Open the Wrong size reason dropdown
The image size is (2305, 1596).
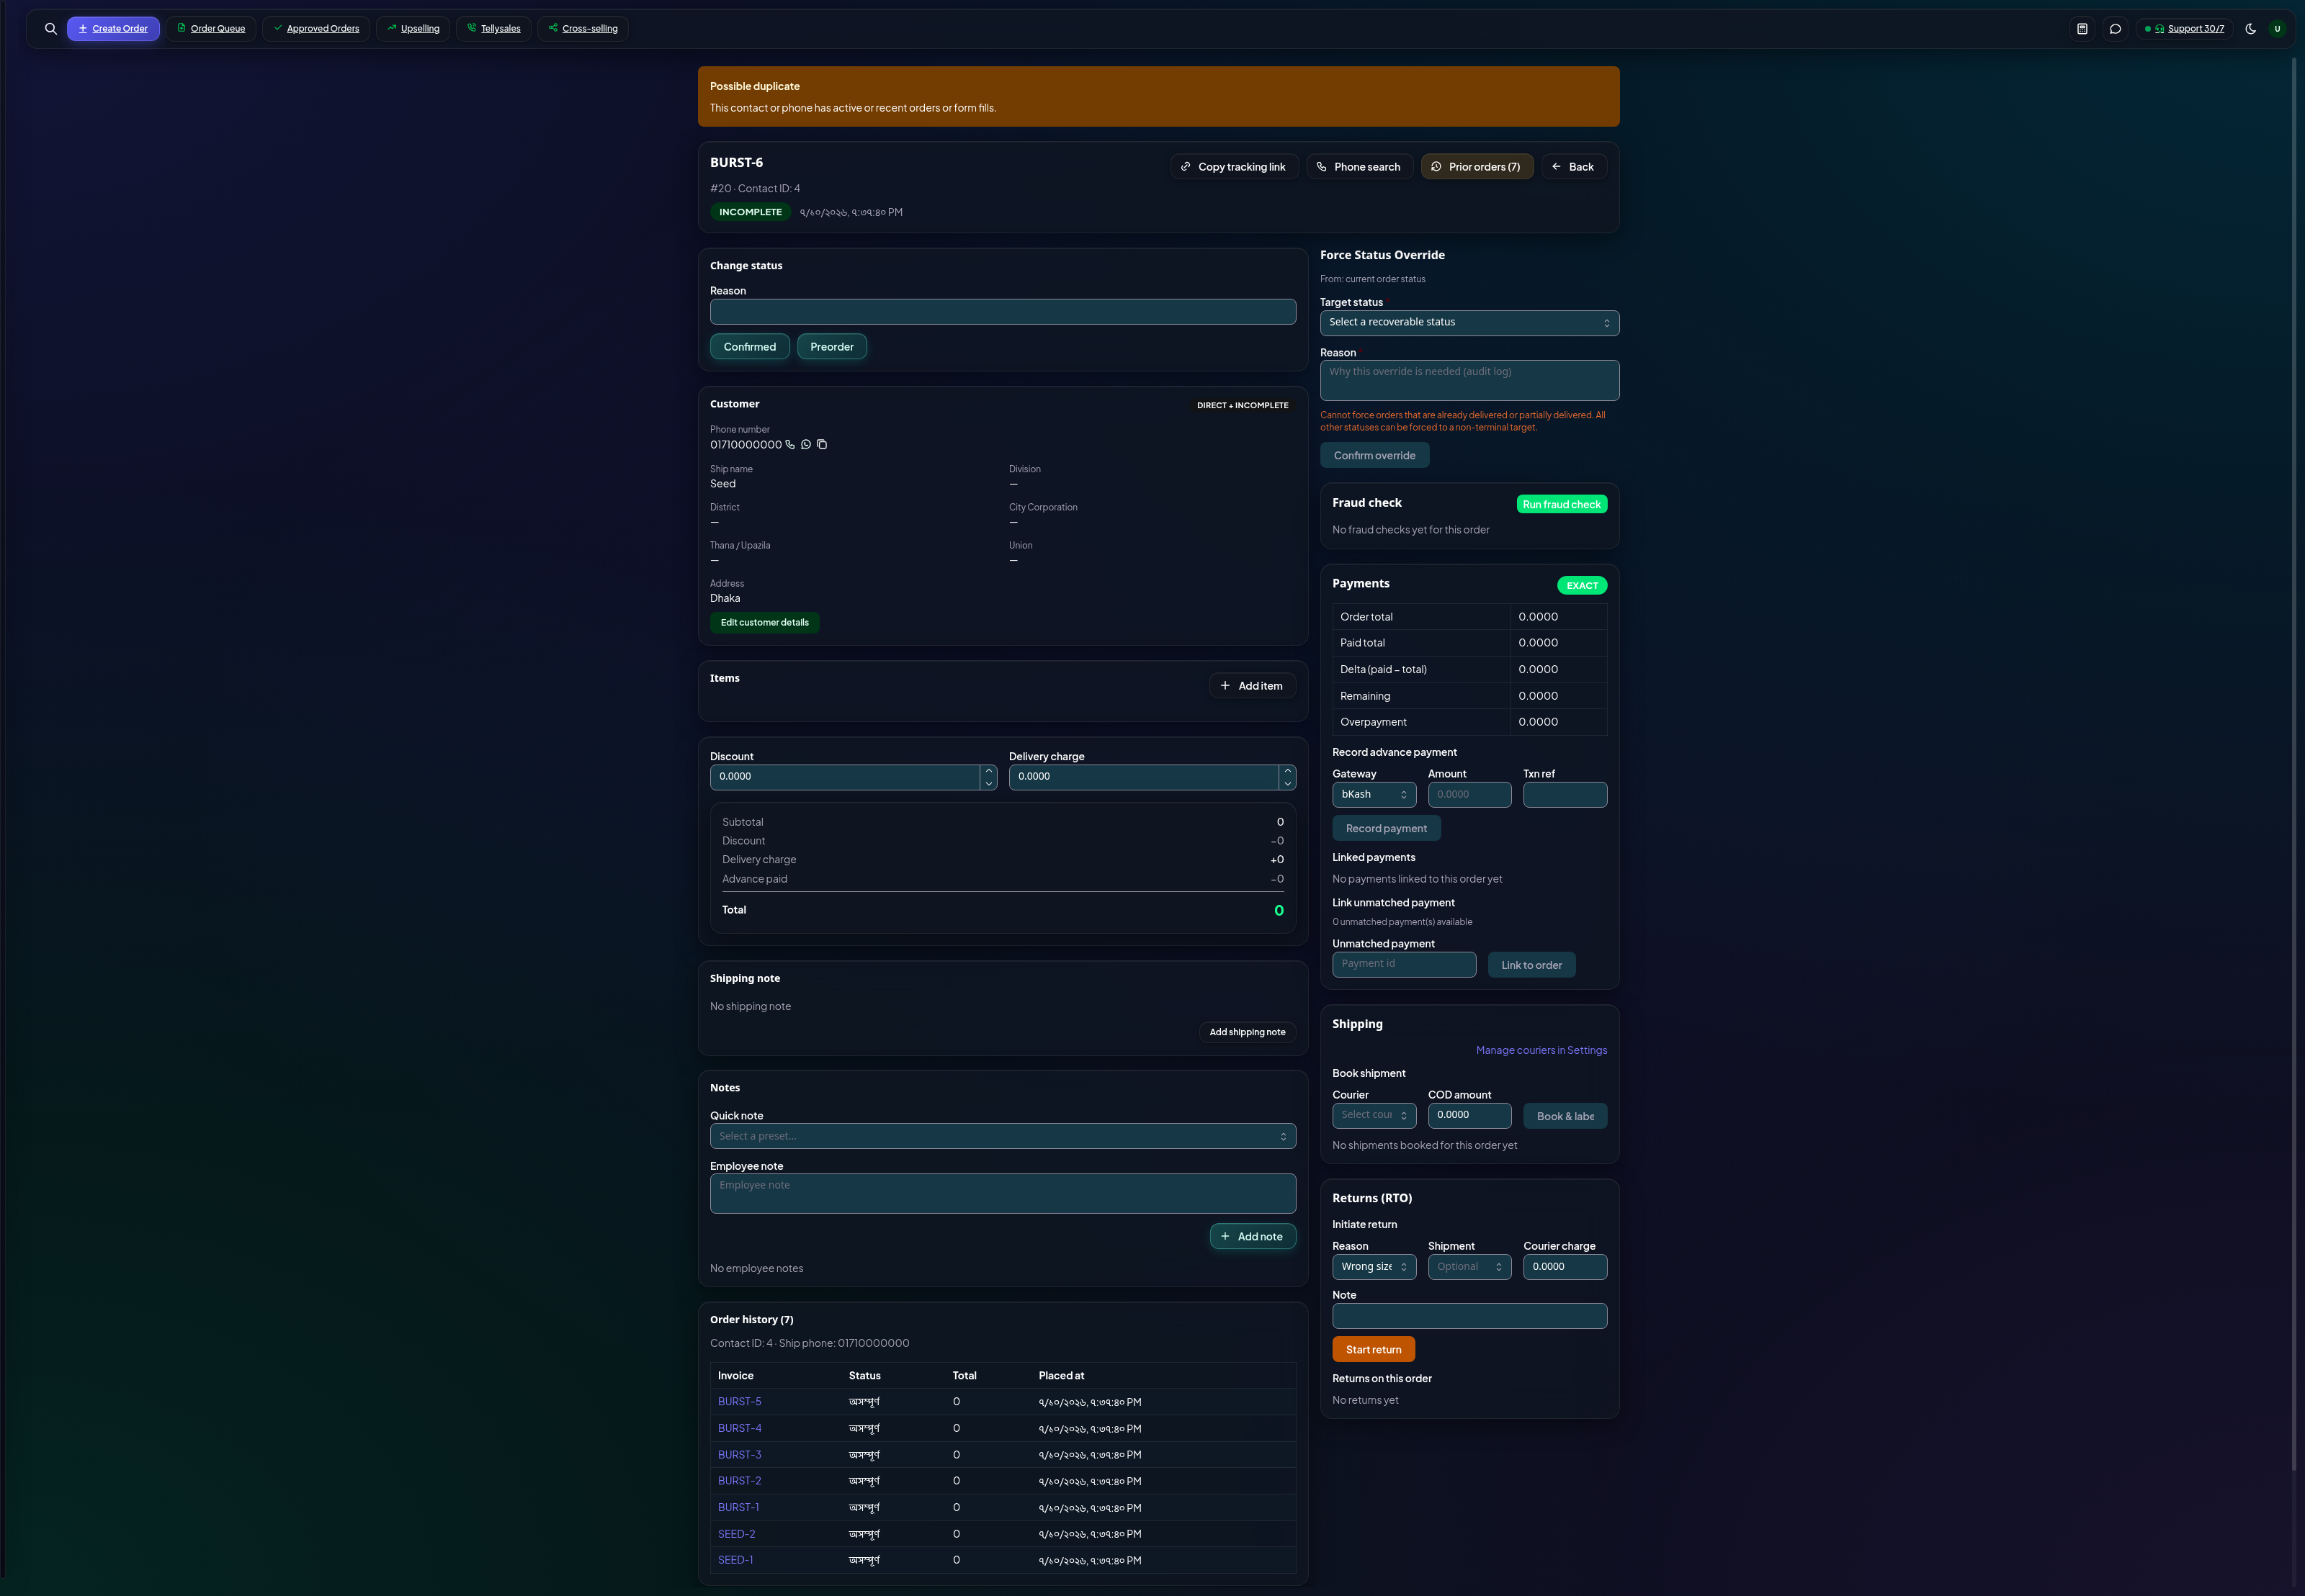(1374, 1267)
